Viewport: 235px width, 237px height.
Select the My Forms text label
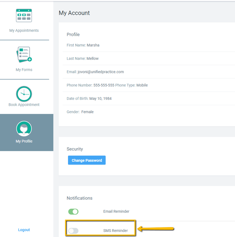pyautogui.click(x=24, y=70)
